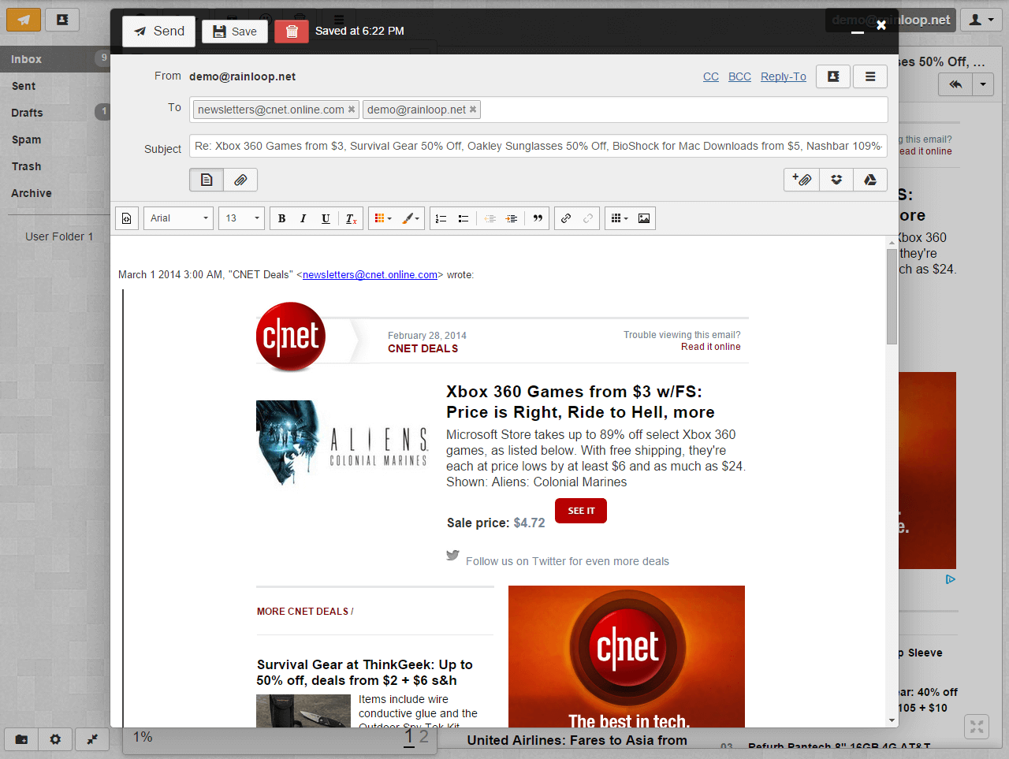Insert a block quote
This screenshot has height=759, width=1009.
538,218
